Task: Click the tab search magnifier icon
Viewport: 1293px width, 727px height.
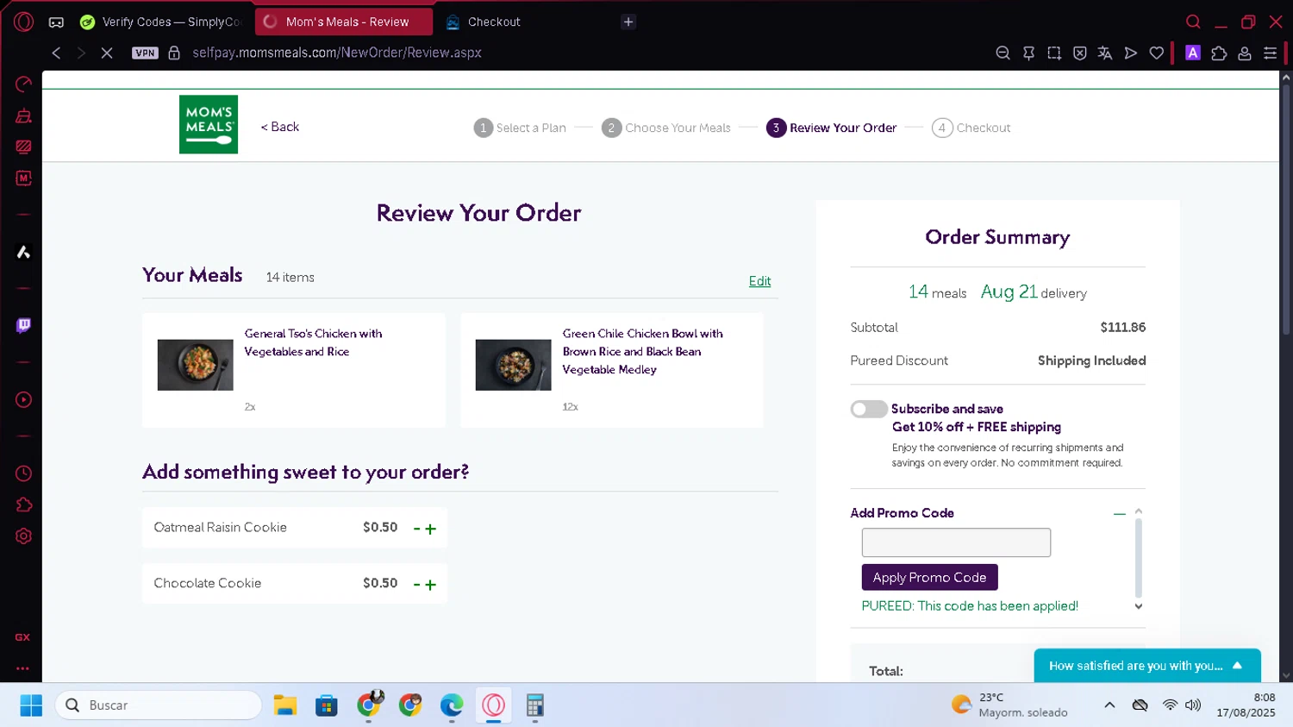Action: tap(1193, 22)
